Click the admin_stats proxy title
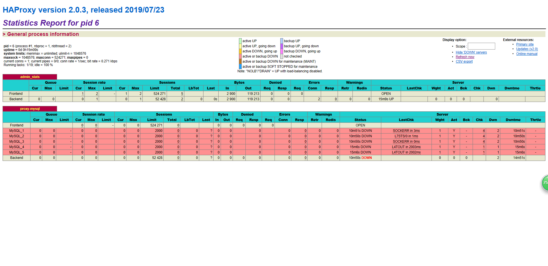 point(30,77)
